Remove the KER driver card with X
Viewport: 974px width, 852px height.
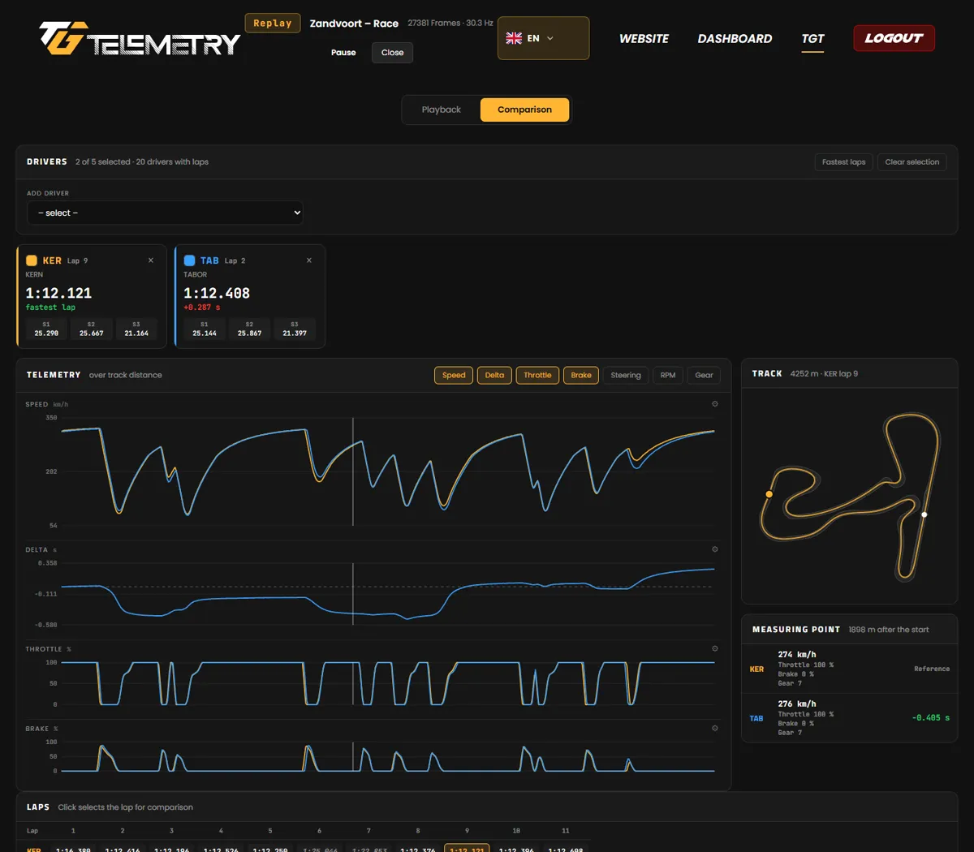[151, 260]
